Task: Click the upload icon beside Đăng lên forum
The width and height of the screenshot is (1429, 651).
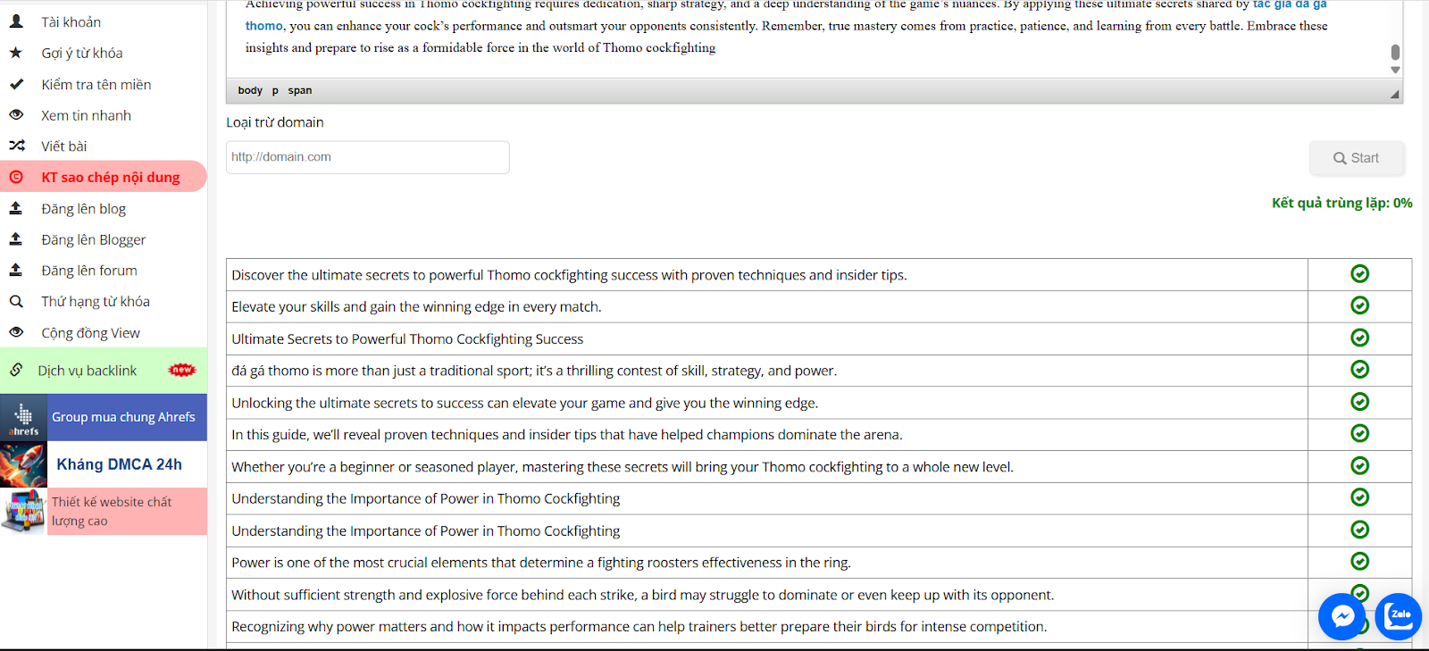Action: tap(16, 270)
